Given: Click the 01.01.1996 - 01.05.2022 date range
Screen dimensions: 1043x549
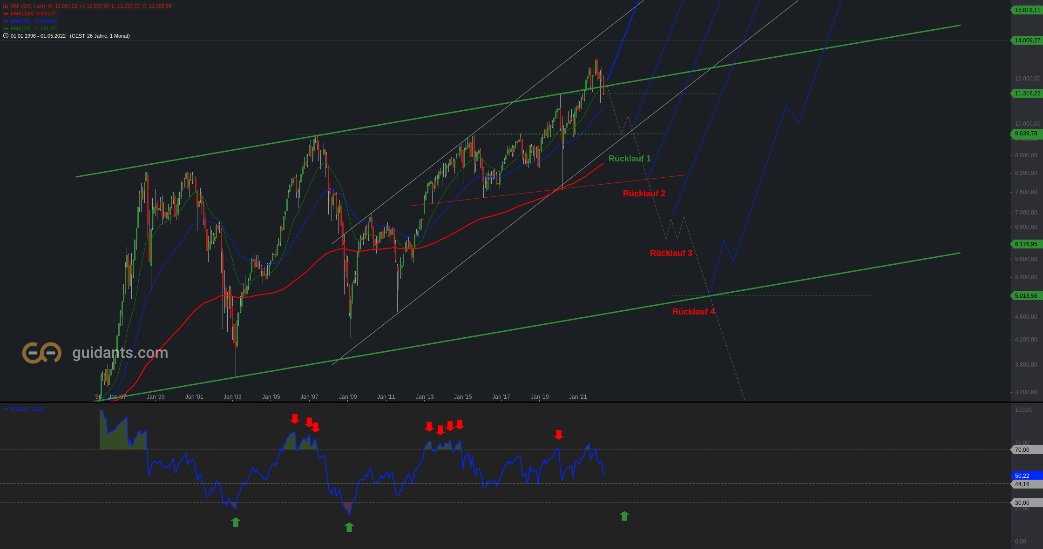Looking at the screenshot, I should tap(38, 36).
